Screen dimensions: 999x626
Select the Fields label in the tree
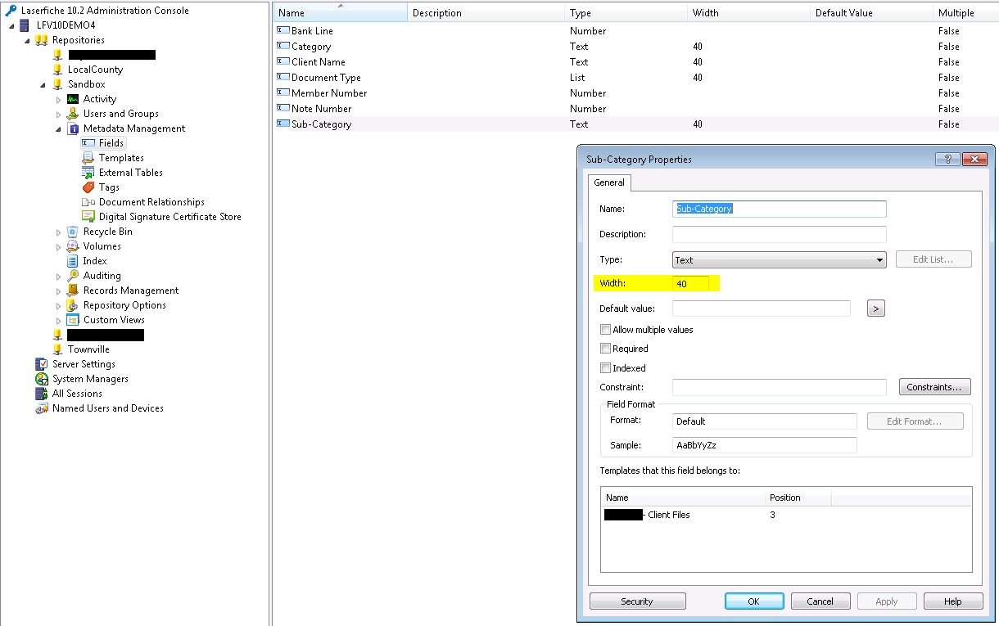(111, 143)
